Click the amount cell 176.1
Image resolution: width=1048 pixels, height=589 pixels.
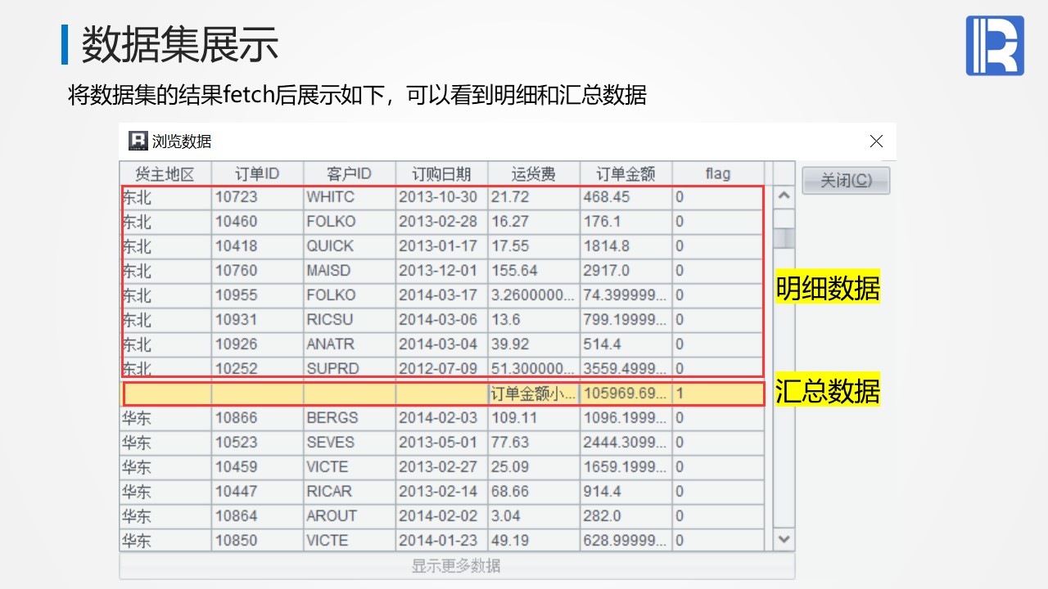pos(626,222)
